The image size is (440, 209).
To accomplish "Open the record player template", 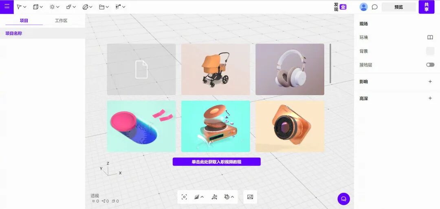I will 216,126.
